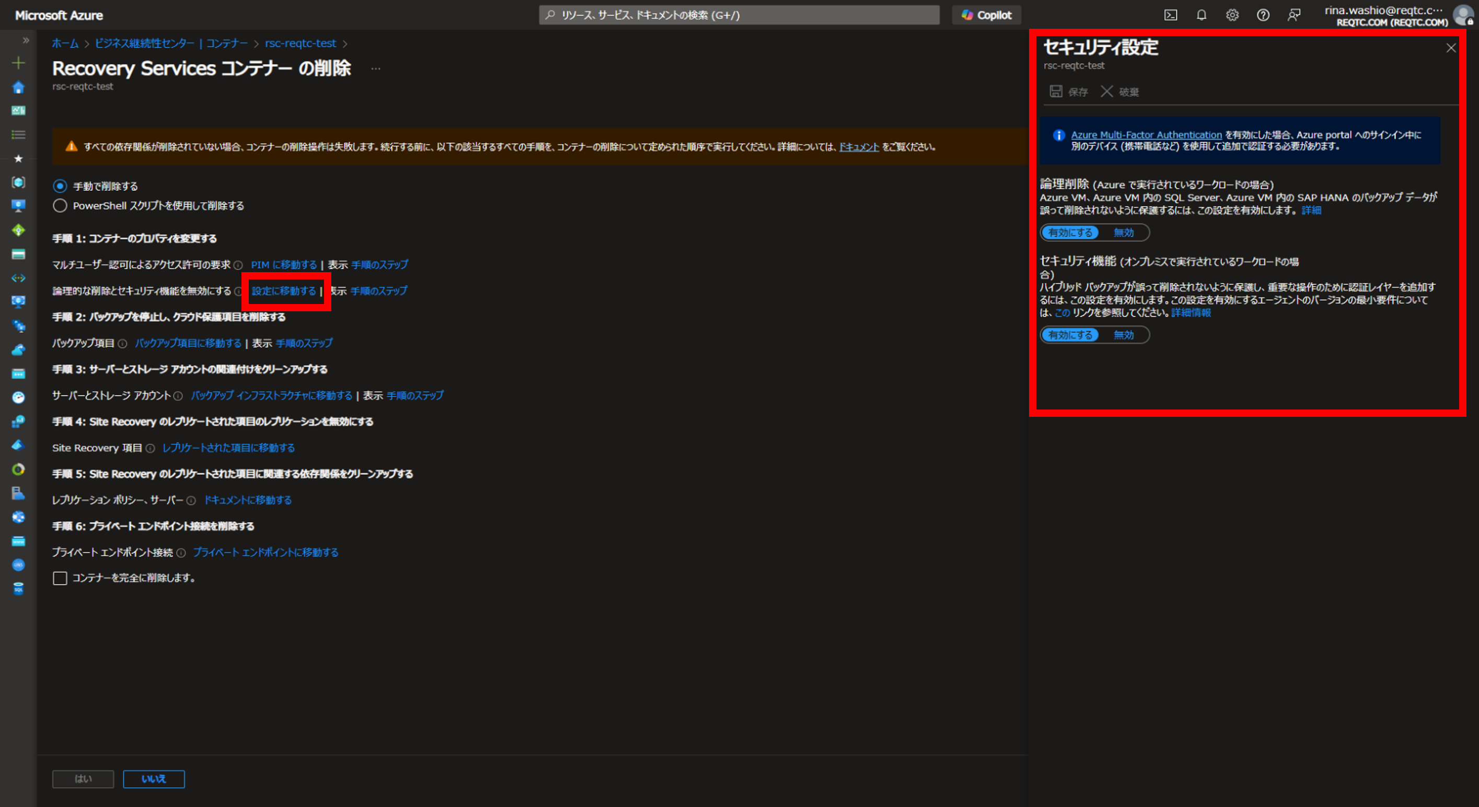Screen dimensions: 1479x807
Task: Click the 保存 button in セキュリティ設定
Action: [1069, 92]
